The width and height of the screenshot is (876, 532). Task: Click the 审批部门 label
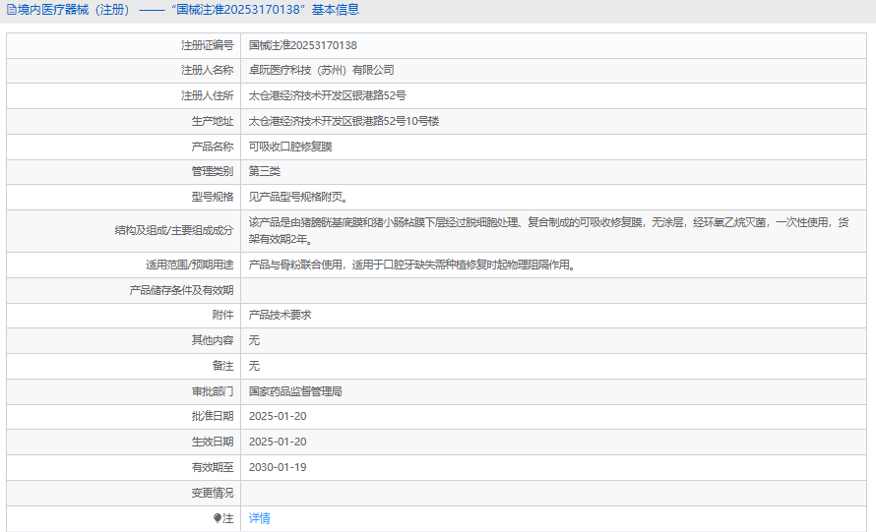click(213, 392)
